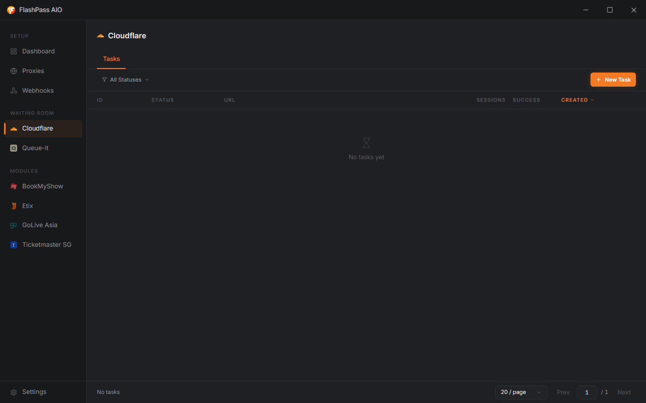Screen dimensions: 646x403
Task: Click the Queue-it icon in sidebar
Action: [14, 148]
